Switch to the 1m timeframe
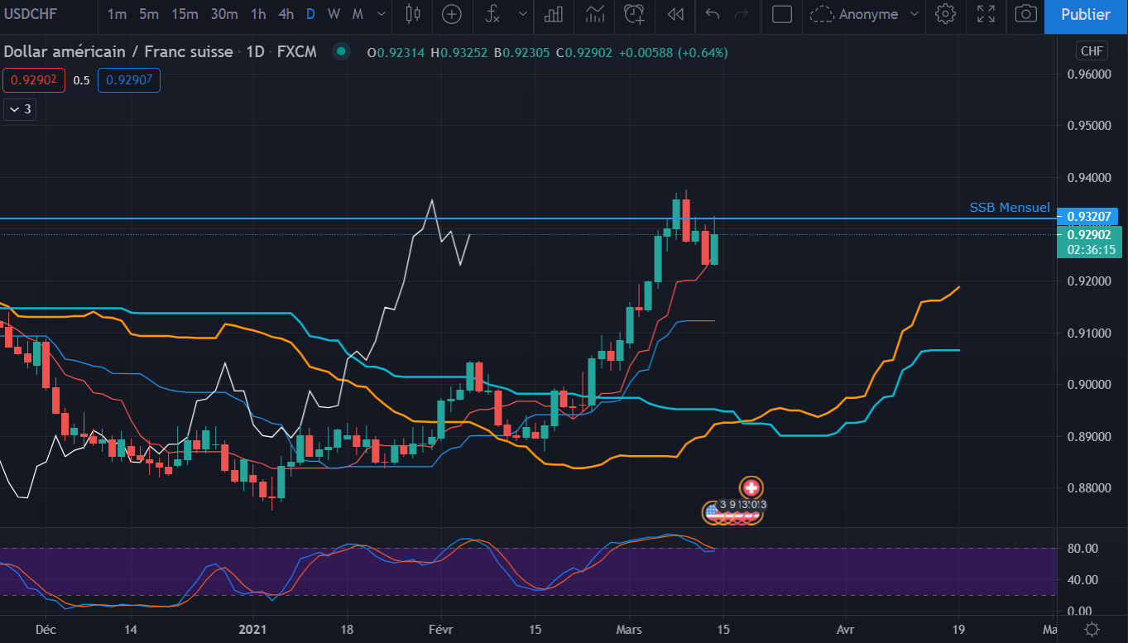Viewport: 1128px width, 643px height. click(x=117, y=14)
